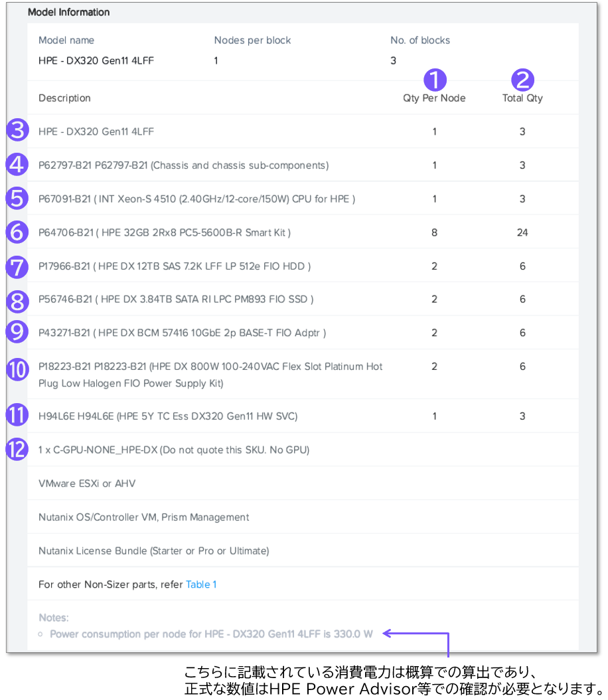Click the purple number 2 badge
This screenshot has height=700, width=608.
(x=522, y=80)
